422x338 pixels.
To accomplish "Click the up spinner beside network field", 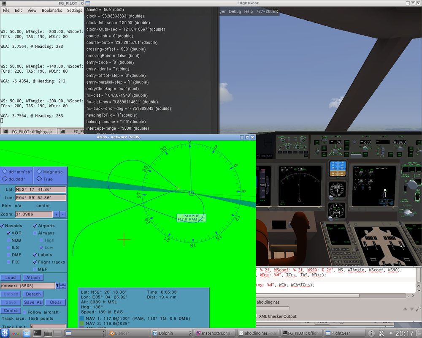I will (x=63, y=283).
